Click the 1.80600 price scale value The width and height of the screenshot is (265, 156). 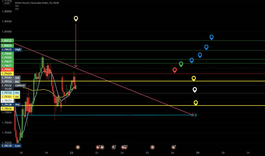coord(7,22)
